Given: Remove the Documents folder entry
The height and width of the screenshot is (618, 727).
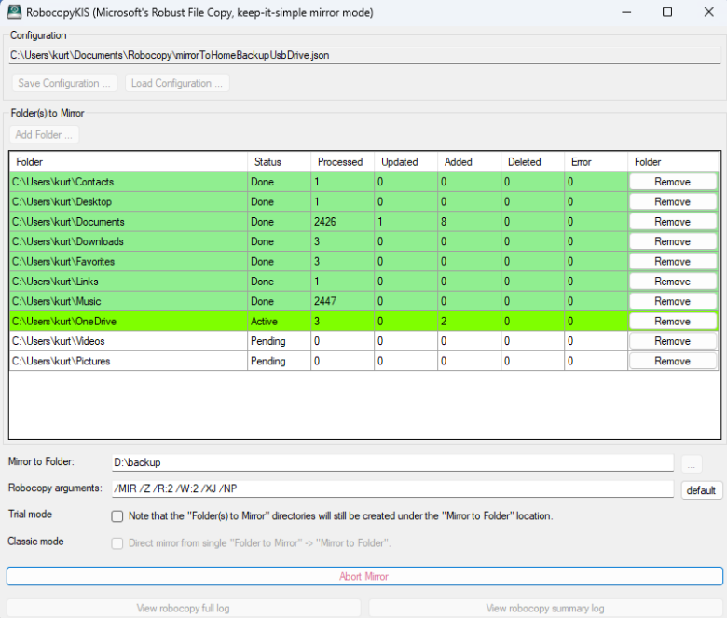Looking at the screenshot, I should point(672,222).
